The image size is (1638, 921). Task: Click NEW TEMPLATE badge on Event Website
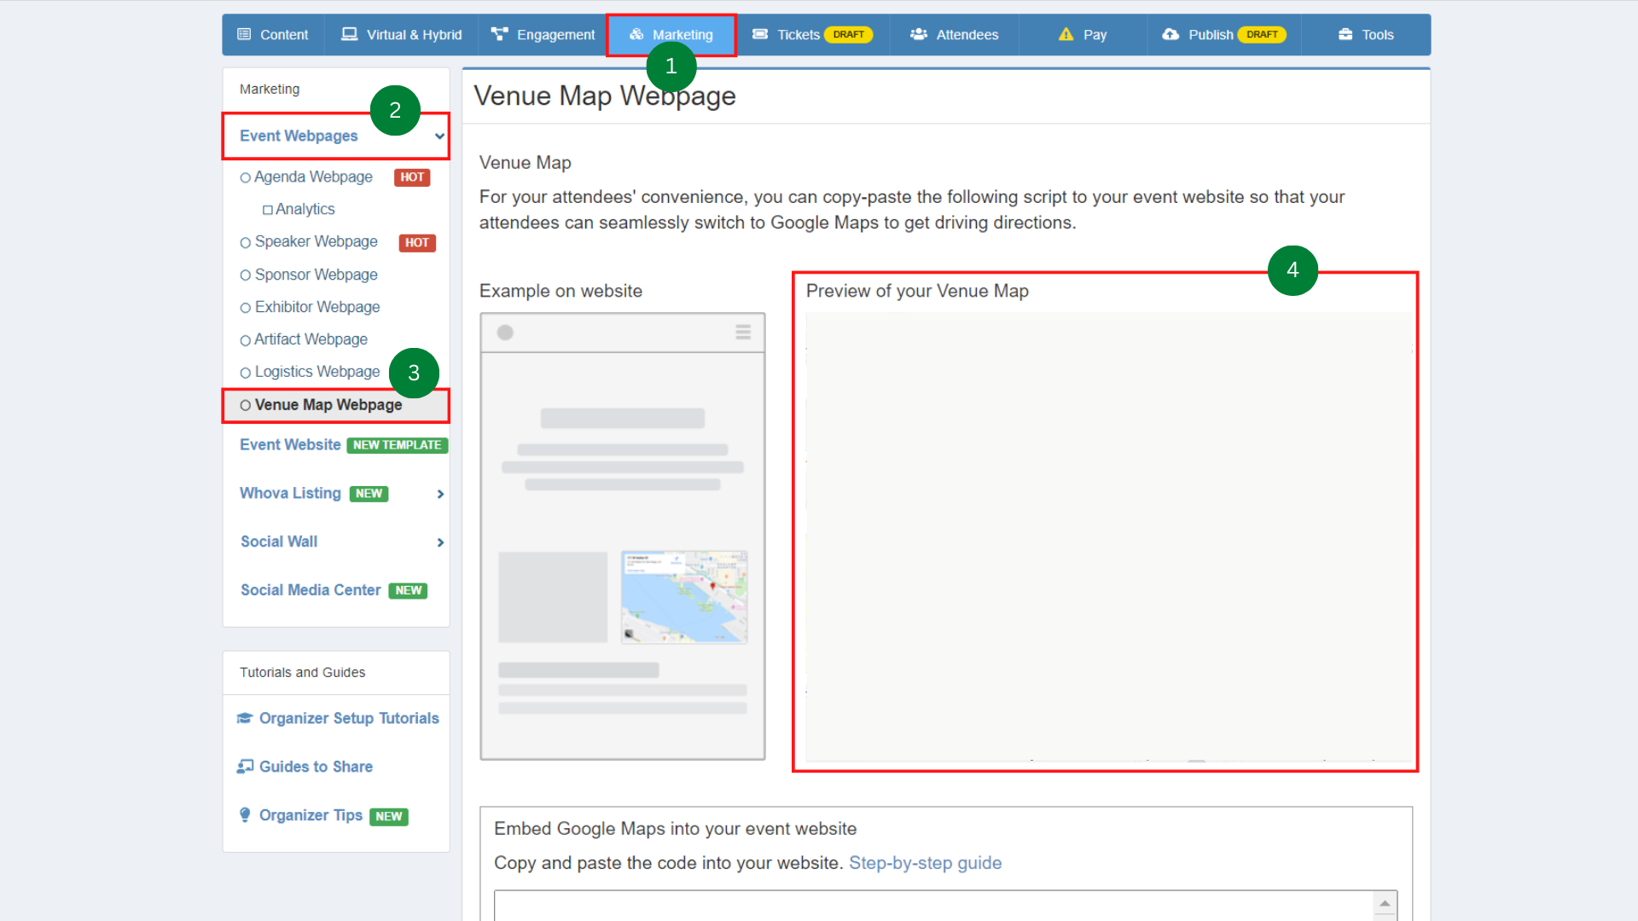pyautogui.click(x=397, y=445)
